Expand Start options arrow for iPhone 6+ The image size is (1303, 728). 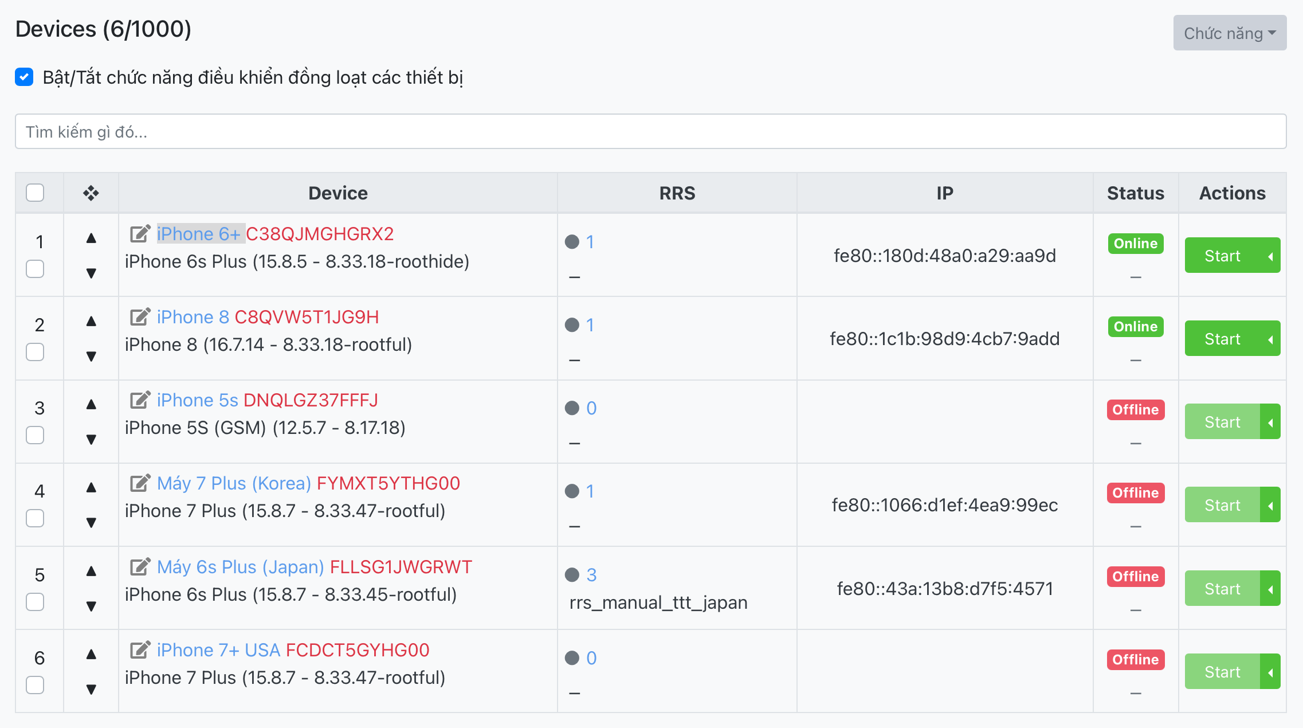coord(1270,256)
